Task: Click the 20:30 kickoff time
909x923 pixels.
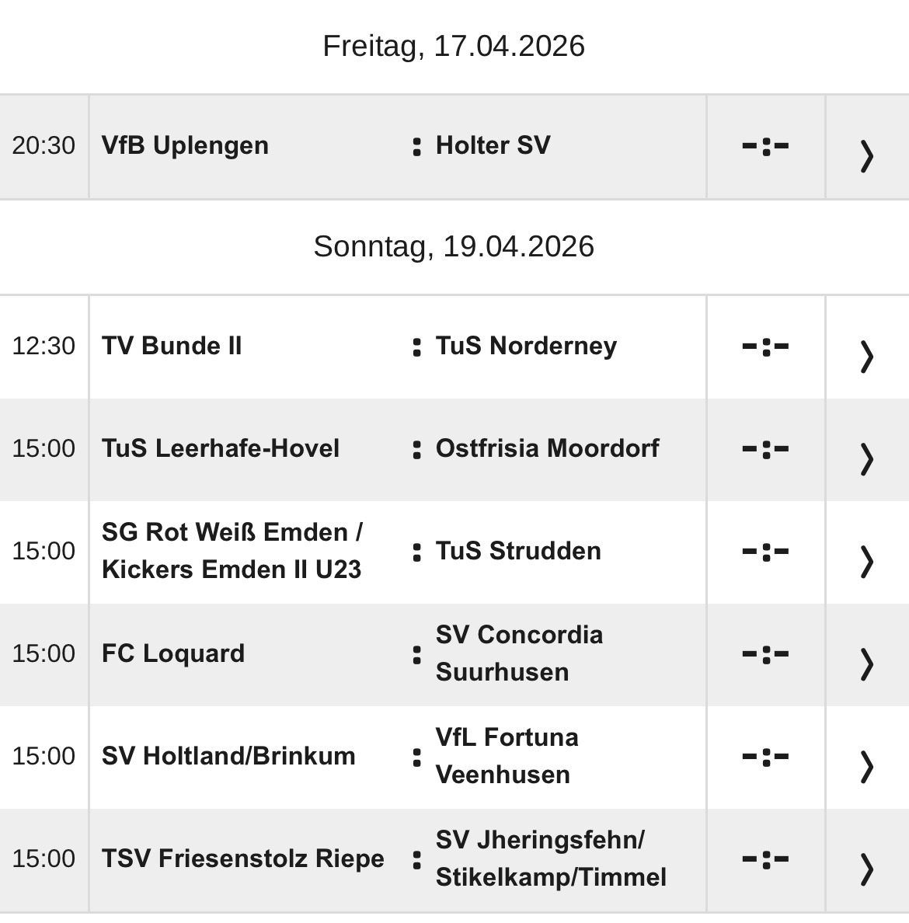Action: [x=44, y=145]
